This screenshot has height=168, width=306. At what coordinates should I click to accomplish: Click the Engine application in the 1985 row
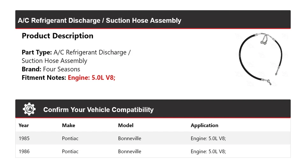pos(208,139)
